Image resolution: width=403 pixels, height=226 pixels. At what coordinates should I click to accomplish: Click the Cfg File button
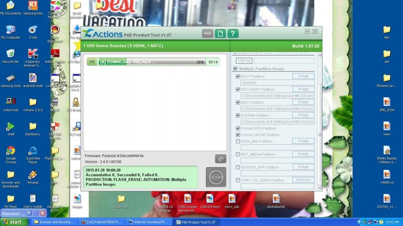tap(244, 61)
